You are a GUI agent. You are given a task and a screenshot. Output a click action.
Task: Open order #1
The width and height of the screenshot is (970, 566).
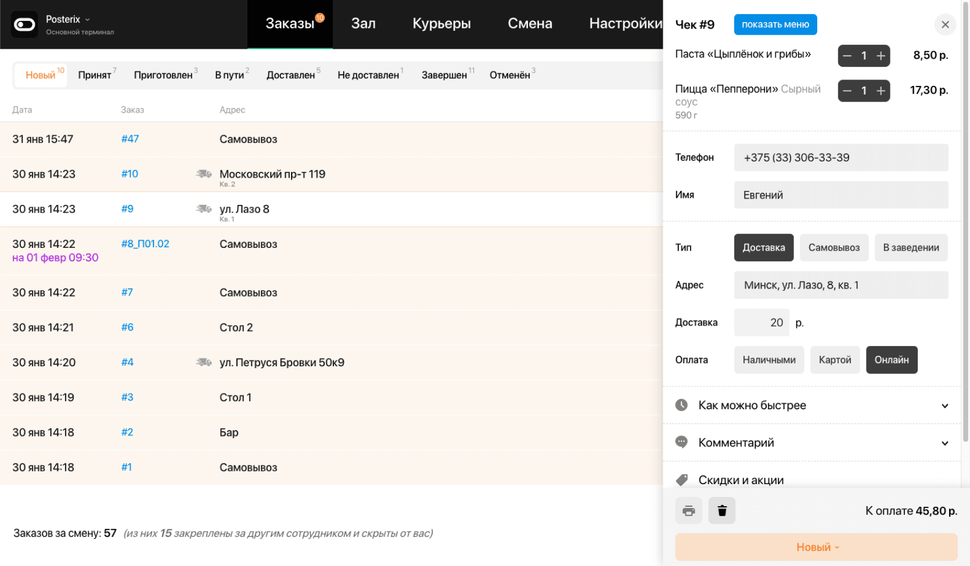[x=127, y=467]
